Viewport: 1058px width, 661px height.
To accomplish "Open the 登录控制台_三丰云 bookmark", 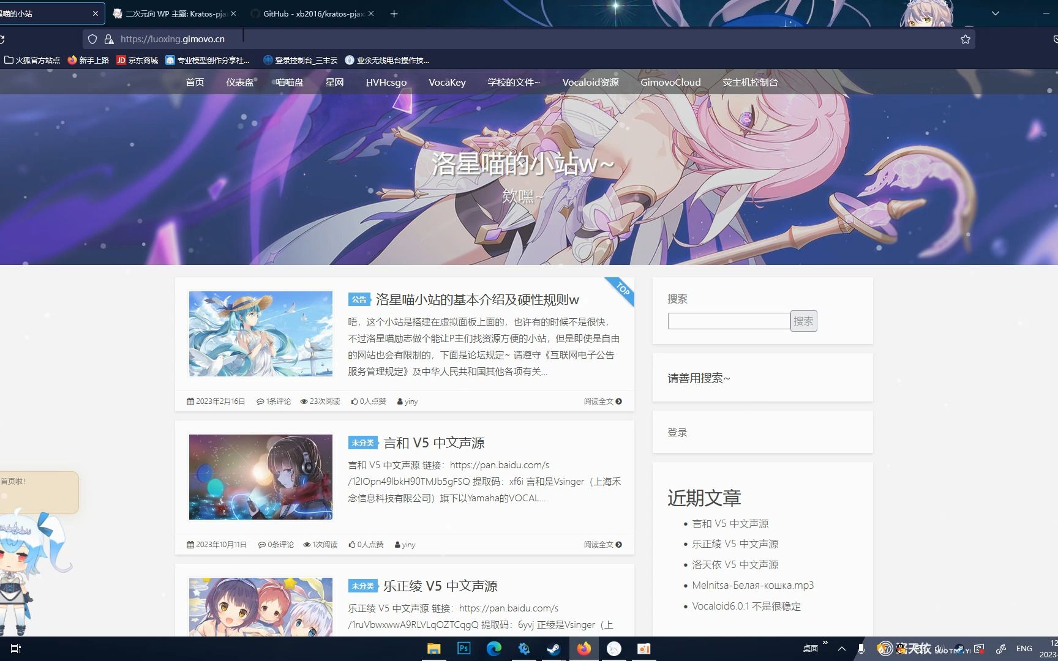I will 300,60.
